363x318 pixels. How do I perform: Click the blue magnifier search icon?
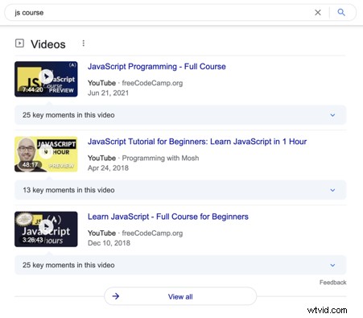click(341, 12)
